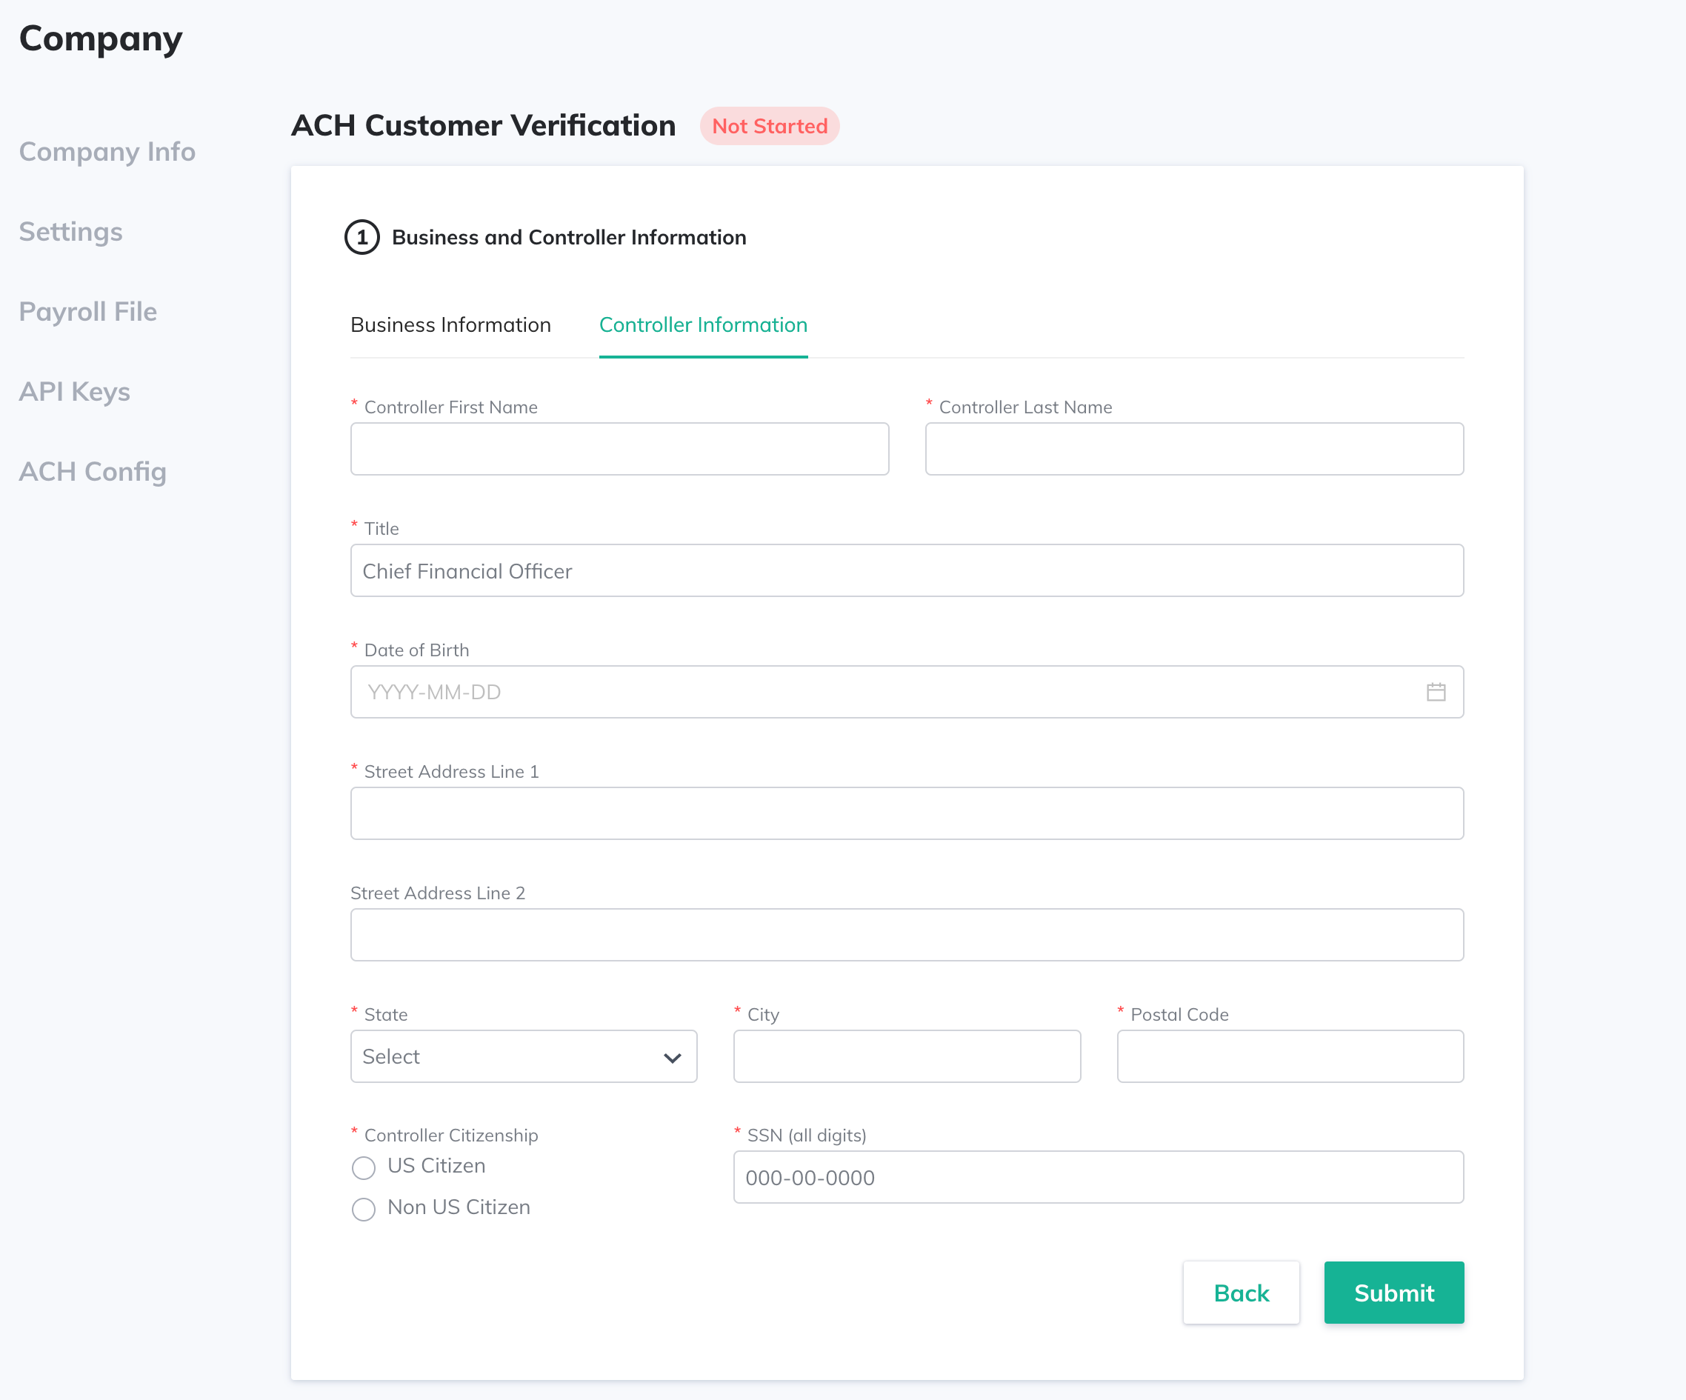The image size is (1686, 1400).
Task: Click the Postal Code field
Action: click(x=1290, y=1056)
